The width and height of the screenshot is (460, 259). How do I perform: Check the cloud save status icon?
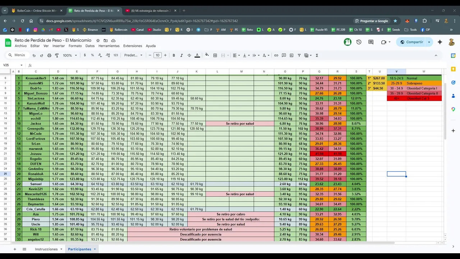113,41
